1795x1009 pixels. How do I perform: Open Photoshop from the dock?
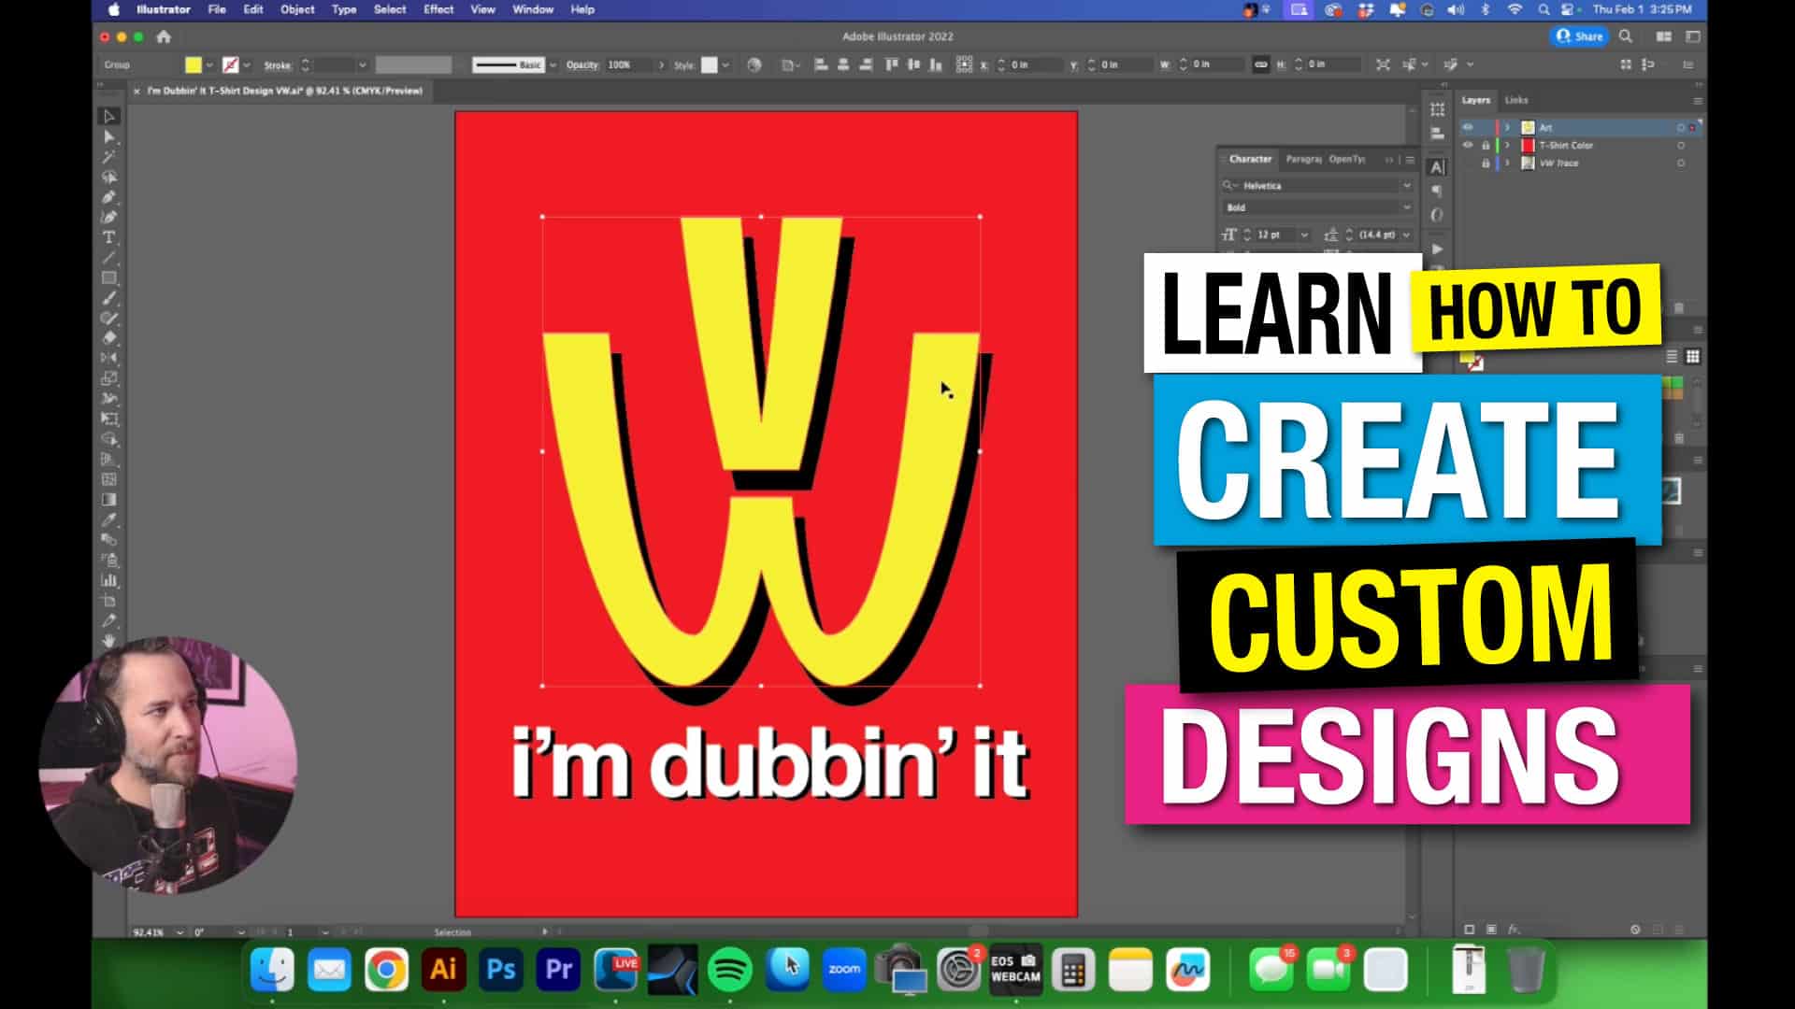500,970
